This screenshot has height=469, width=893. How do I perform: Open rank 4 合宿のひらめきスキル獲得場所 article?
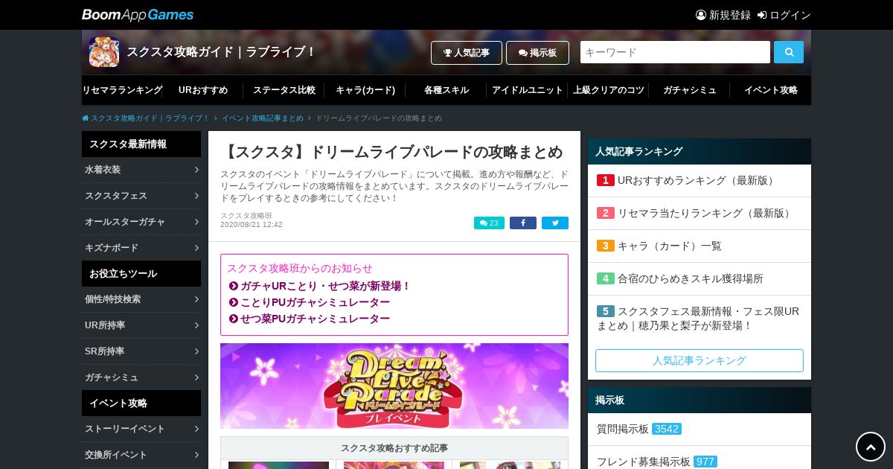coord(700,278)
